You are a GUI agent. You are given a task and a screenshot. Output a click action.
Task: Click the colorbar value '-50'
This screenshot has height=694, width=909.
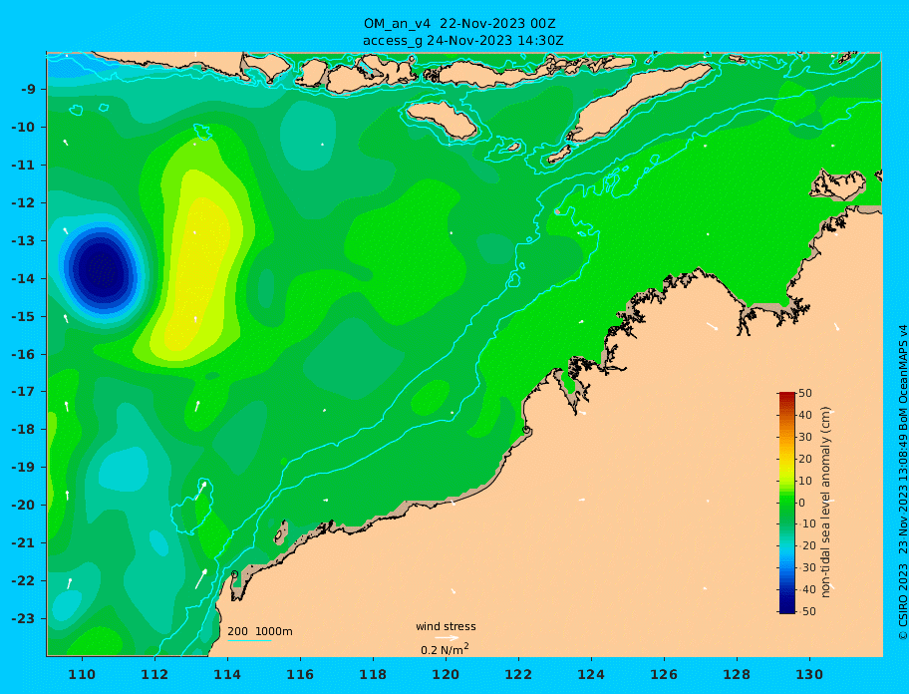pyautogui.click(x=805, y=611)
